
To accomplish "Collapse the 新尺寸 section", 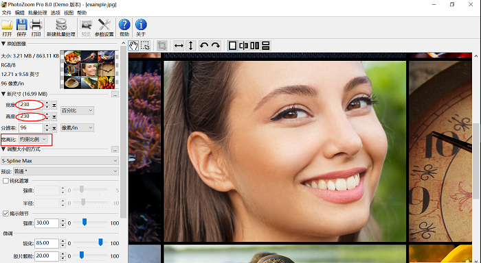I will (3, 94).
